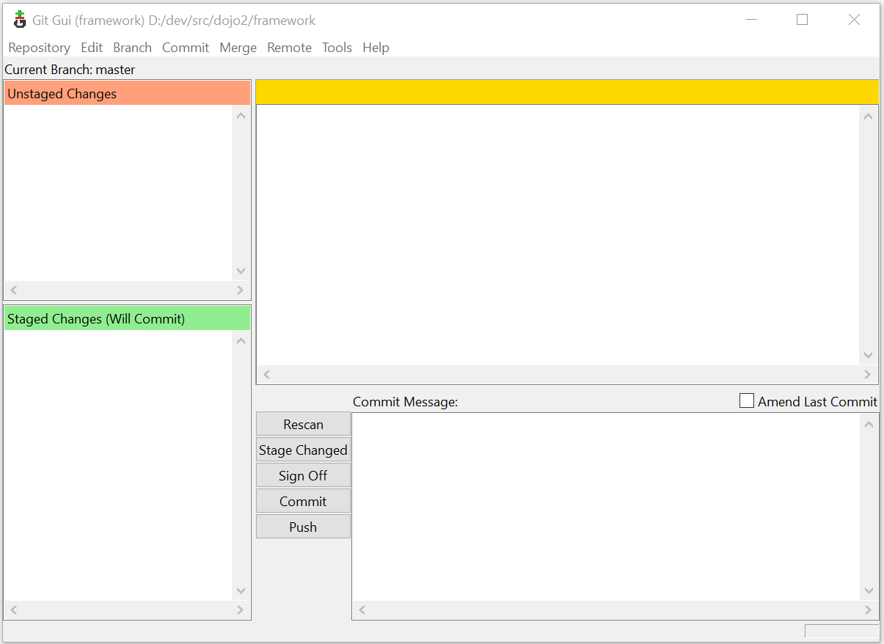This screenshot has height=644, width=884.
Task: Click the Git Gui app icon in title bar
Action: coord(20,20)
